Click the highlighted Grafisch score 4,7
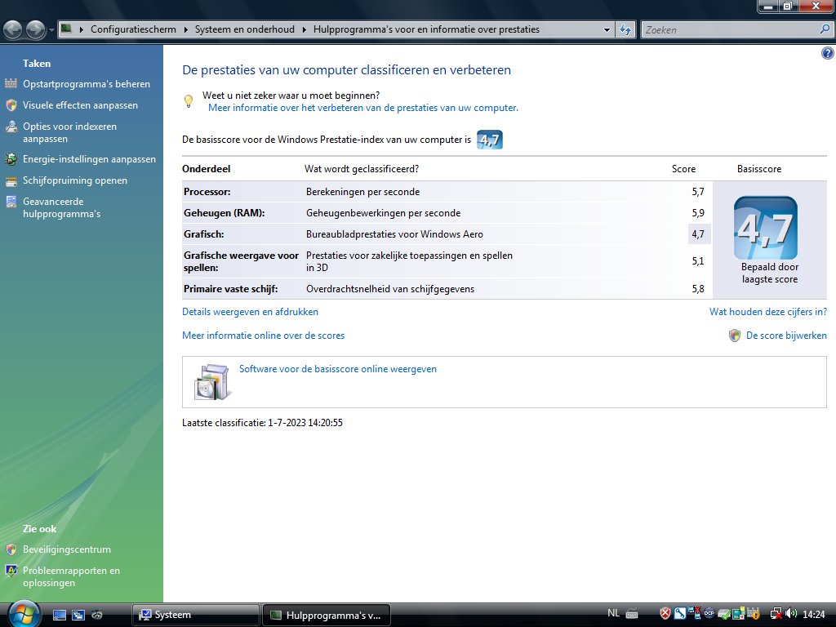 pos(698,234)
